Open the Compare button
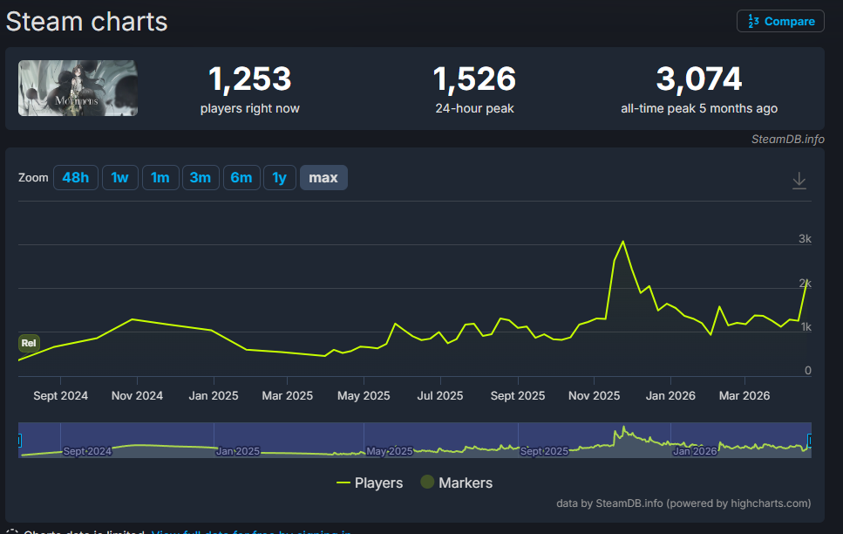 point(780,21)
